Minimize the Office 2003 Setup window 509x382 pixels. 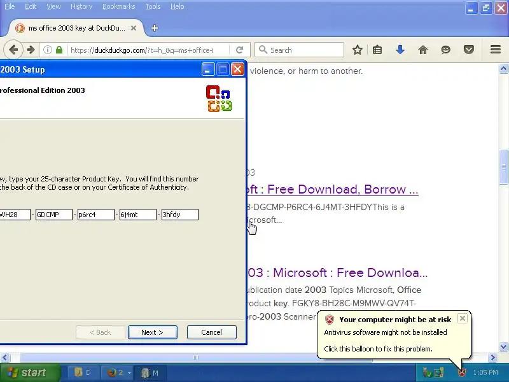[x=208, y=69]
